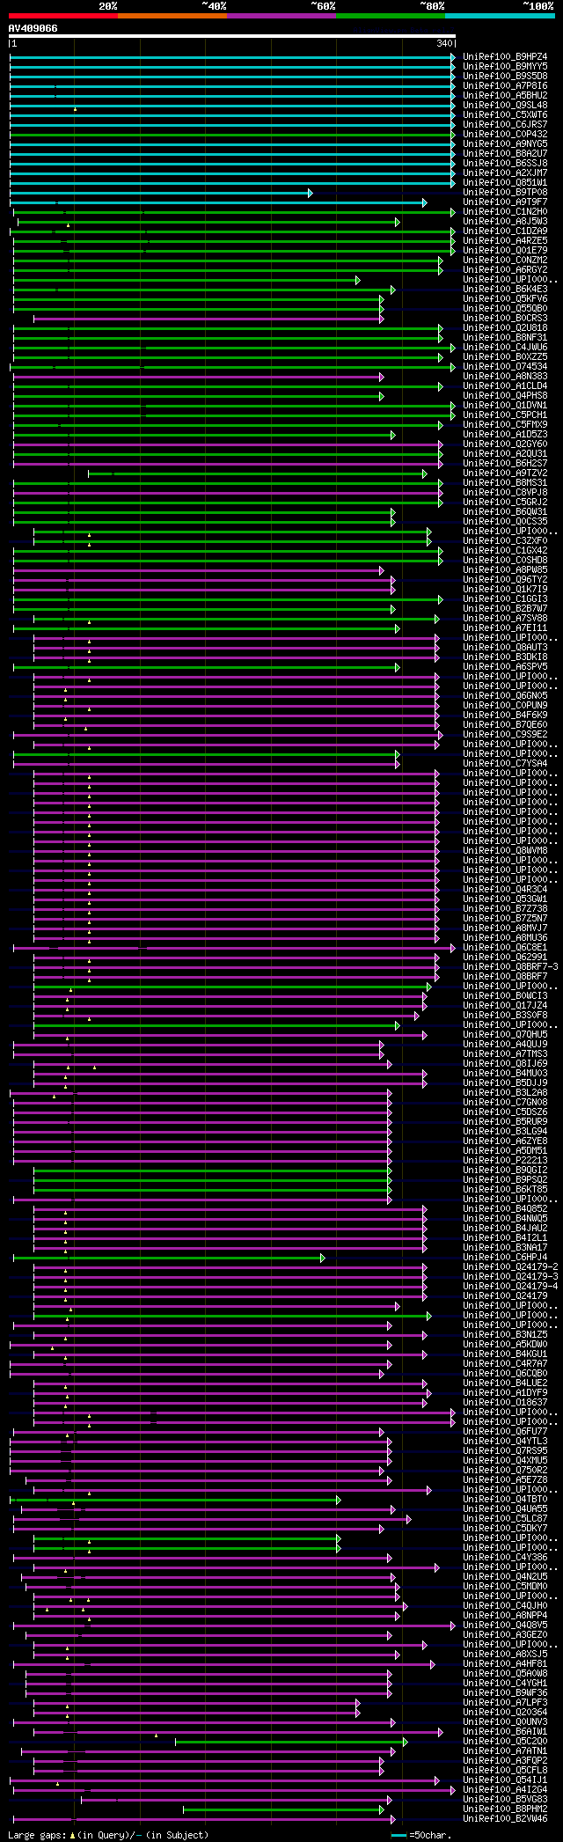Click the cyan ~100% identity legend segment
Screen dimensions: 563x1842
[x=500, y=16]
